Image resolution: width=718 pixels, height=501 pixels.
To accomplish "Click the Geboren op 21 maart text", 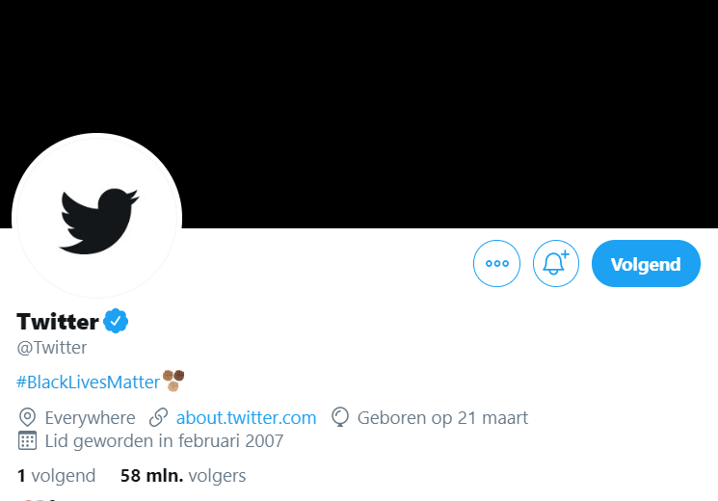I will (x=442, y=417).
